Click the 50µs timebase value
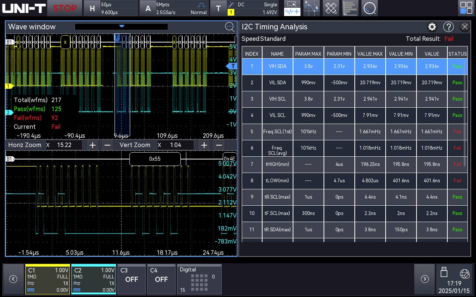The width and height of the screenshot is (476, 297). 106,4
